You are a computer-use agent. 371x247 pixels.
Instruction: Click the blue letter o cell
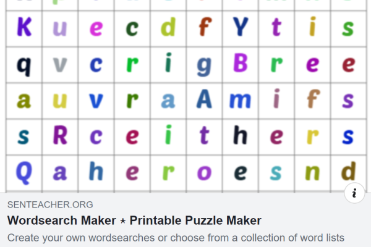[x=204, y=172]
